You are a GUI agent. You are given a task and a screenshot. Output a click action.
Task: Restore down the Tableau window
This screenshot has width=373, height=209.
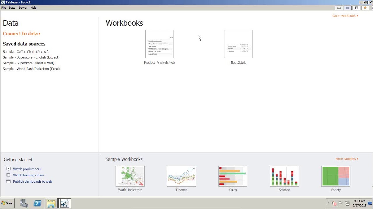point(365,2)
